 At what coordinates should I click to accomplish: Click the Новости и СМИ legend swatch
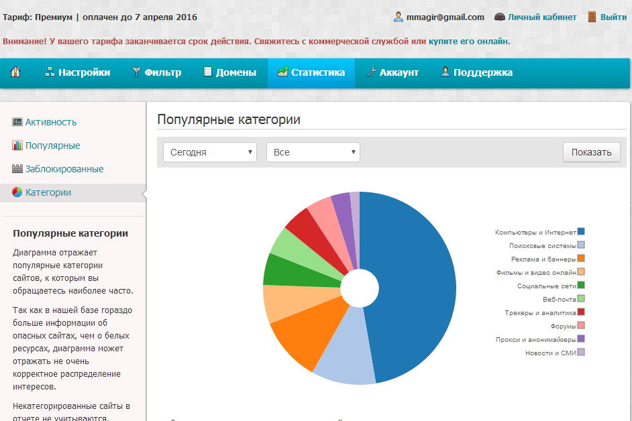(581, 352)
